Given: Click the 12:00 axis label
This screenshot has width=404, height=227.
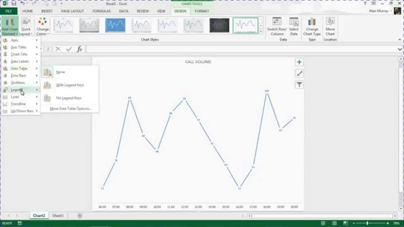Looking at the screenshot, I should pos(185,207).
